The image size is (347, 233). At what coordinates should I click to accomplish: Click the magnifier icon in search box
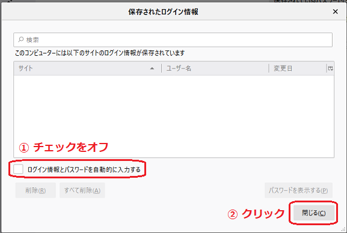[x=21, y=40]
